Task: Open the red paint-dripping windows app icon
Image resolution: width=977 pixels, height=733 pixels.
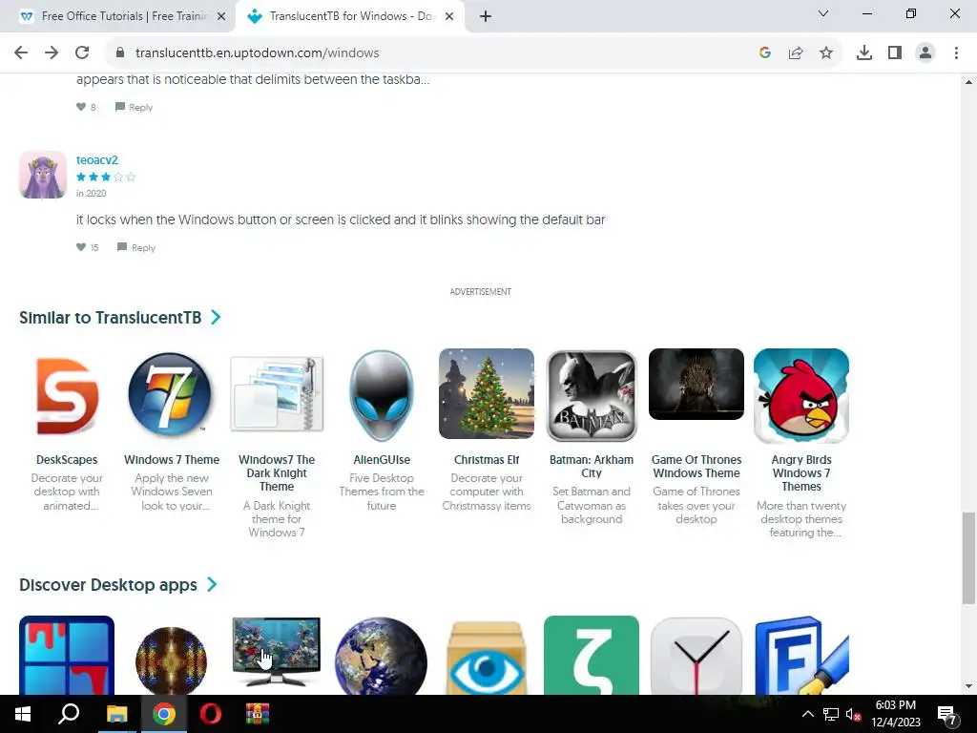Action: pos(67,655)
